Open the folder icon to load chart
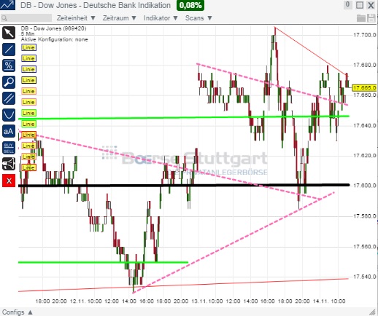 (x=361, y=18)
